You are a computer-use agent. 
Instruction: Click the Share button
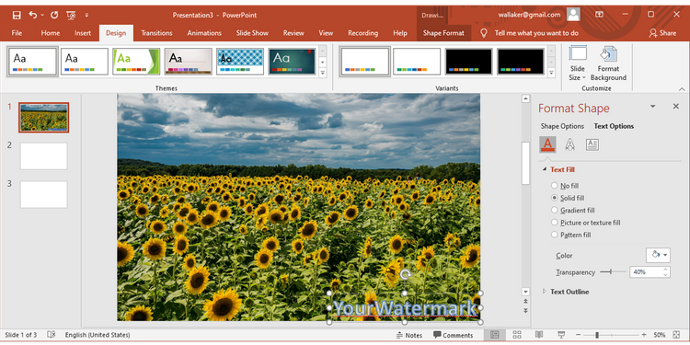tap(662, 33)
